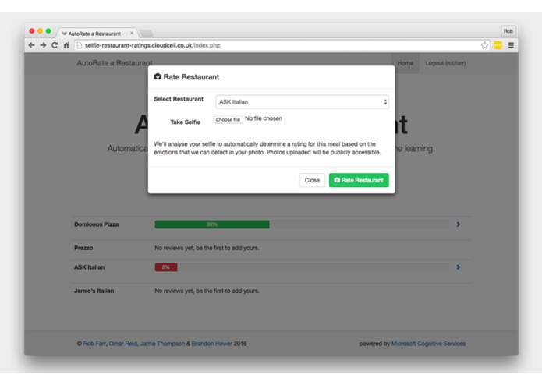Image resolution: width=542 pixels, height=385 pixels.
Task: Open Rob Farr footer link
Action: point(94,344)
